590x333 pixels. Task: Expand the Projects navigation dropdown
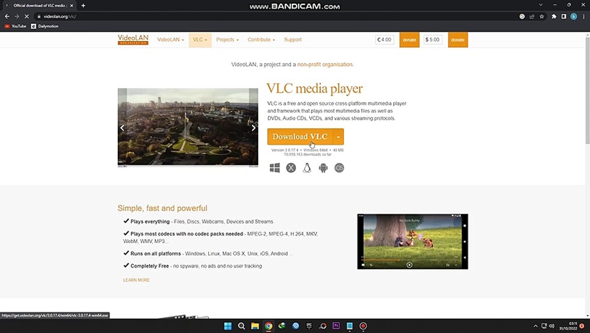(x=227, y=39)
